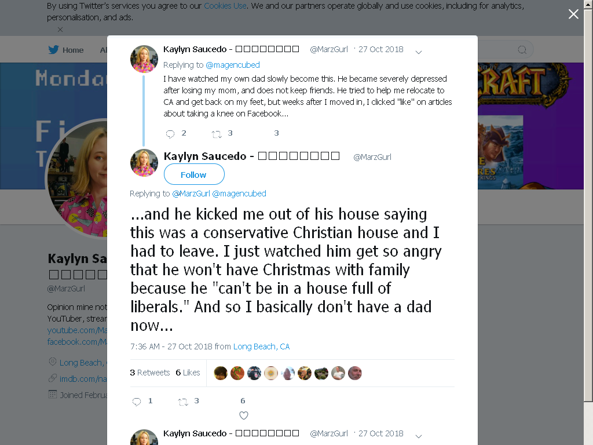Viewport: 593px width, 445px height.
Task: Click the search magnifier icon
Action: [522, 50]
